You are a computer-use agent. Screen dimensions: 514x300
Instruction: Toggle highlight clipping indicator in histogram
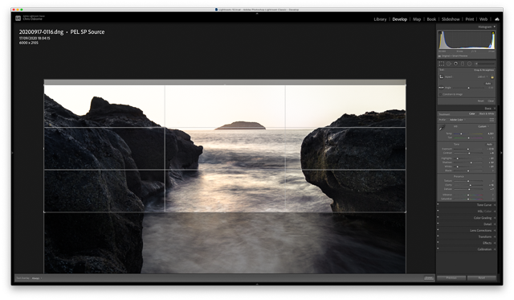pyautogui.click(x=492, y=32)
